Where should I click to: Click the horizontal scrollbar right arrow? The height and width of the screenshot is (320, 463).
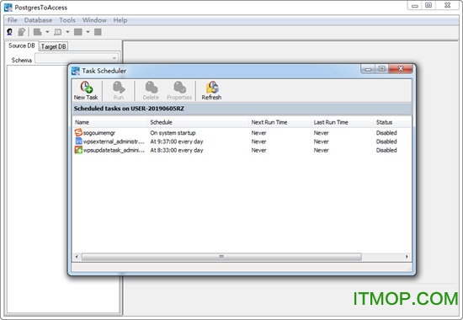pos(407,257)
